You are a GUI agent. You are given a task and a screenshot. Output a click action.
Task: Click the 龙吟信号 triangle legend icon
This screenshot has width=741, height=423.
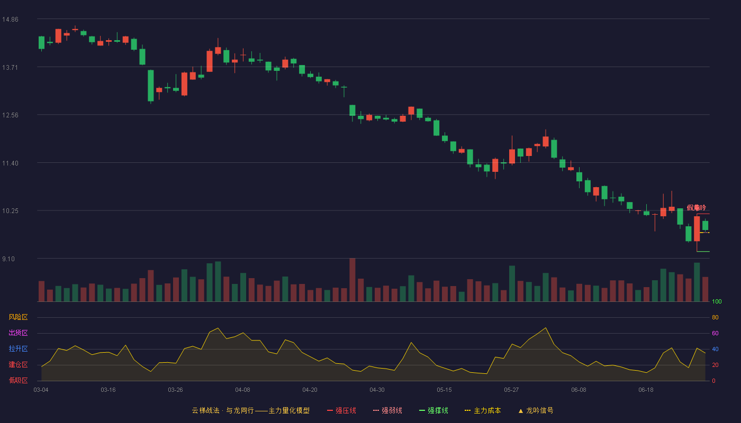pyautogui.click(x=521, y=410)
